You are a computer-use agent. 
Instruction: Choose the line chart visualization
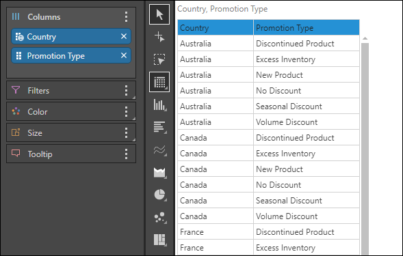(159, 150)
